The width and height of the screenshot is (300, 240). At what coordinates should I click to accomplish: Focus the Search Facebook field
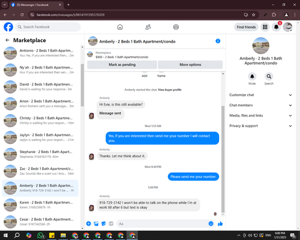tap(48, 27)
